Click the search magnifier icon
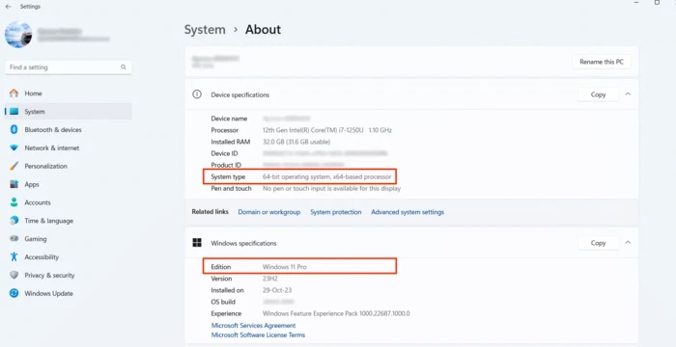676x347 pixels. coord(124,67)
